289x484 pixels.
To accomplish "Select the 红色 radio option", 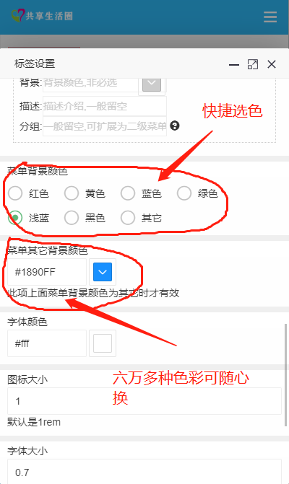I will tap(15, 193).
